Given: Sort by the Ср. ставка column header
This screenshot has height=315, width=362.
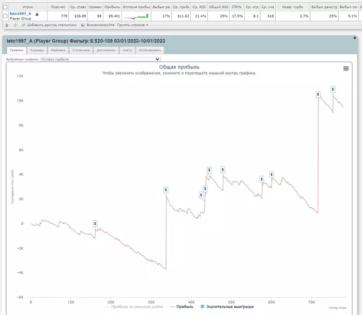Looking at the screenshot, I should point(78,7).
